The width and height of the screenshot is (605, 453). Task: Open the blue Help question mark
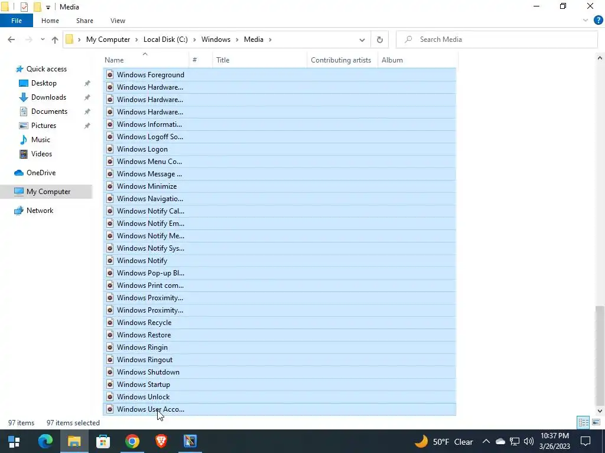click(598, 21)
